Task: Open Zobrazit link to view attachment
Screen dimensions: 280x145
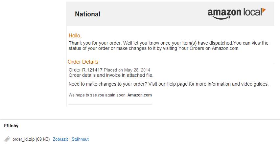Action: [60, 139]
